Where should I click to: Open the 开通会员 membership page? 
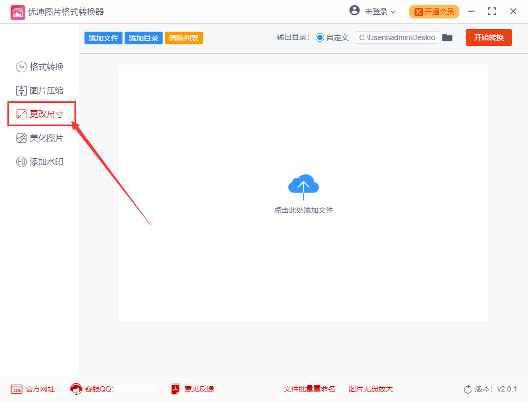(434, 11)
